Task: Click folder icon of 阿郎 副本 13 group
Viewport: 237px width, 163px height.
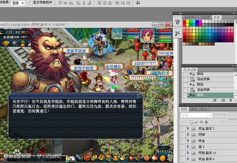Action: pos(193,153)
